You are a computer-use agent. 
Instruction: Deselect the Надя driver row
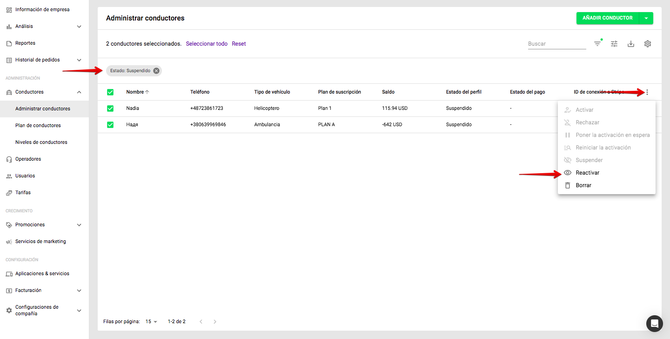coord(110,125)
